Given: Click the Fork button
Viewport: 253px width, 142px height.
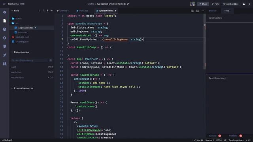Looking at the screenshot, I should 215,4.
